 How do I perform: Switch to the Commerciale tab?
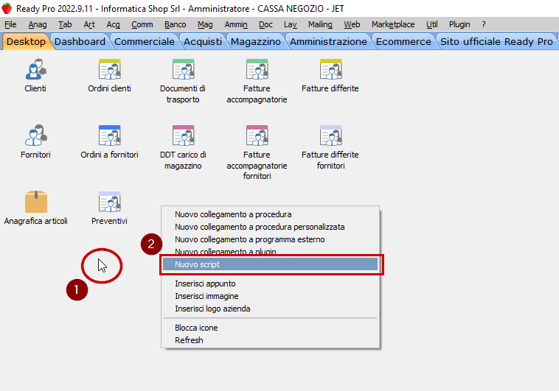(x=145, y=41)
